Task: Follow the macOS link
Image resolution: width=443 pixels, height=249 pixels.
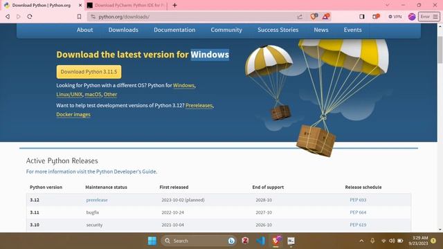Action: [93, 94]
